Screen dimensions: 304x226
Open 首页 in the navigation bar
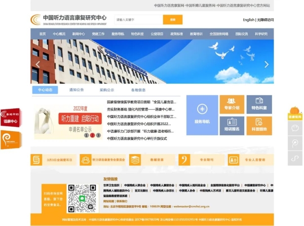43,34
